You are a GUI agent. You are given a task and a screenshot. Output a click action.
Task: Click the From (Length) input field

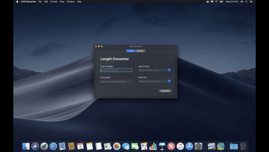116,70
